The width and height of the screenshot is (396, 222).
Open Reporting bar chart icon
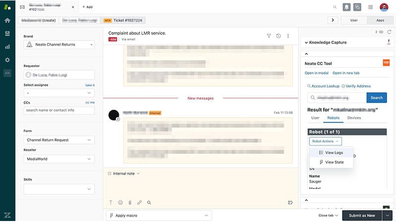7,47
